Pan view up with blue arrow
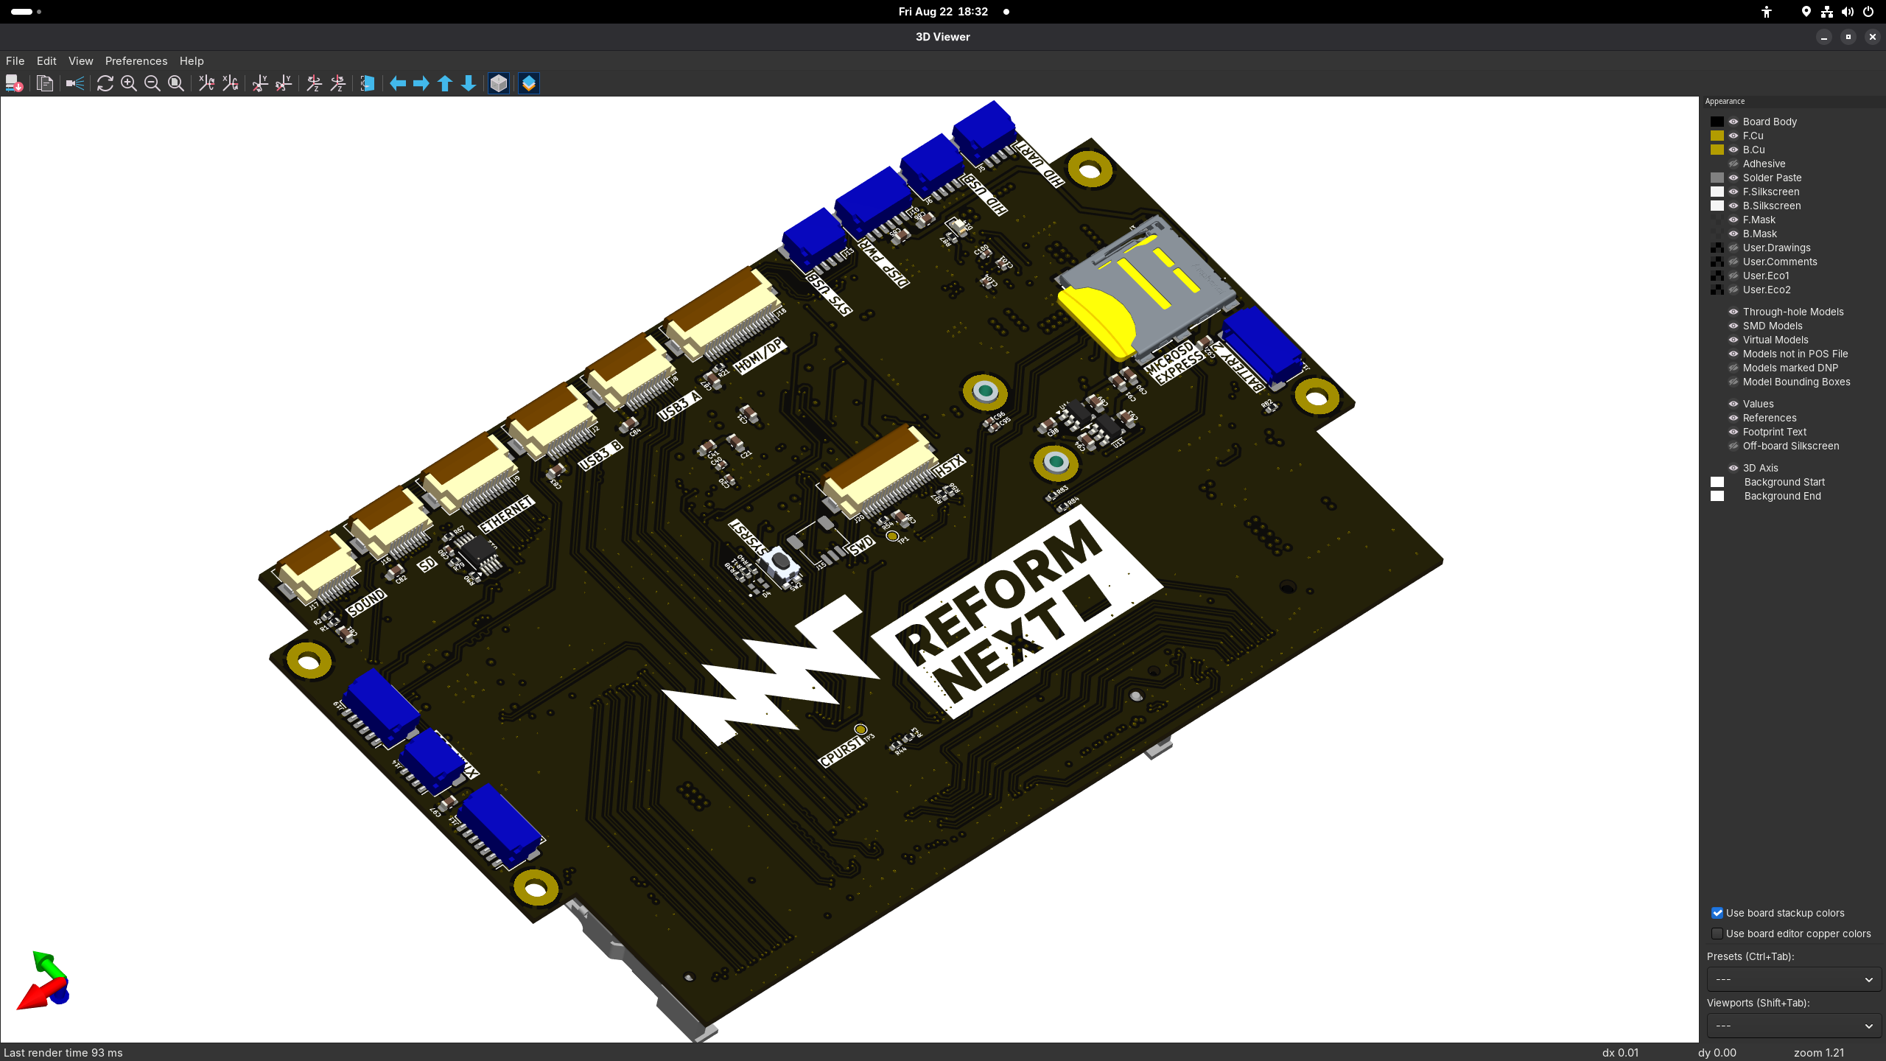This screenshot has height=1061, width=1886. point(445,83)
